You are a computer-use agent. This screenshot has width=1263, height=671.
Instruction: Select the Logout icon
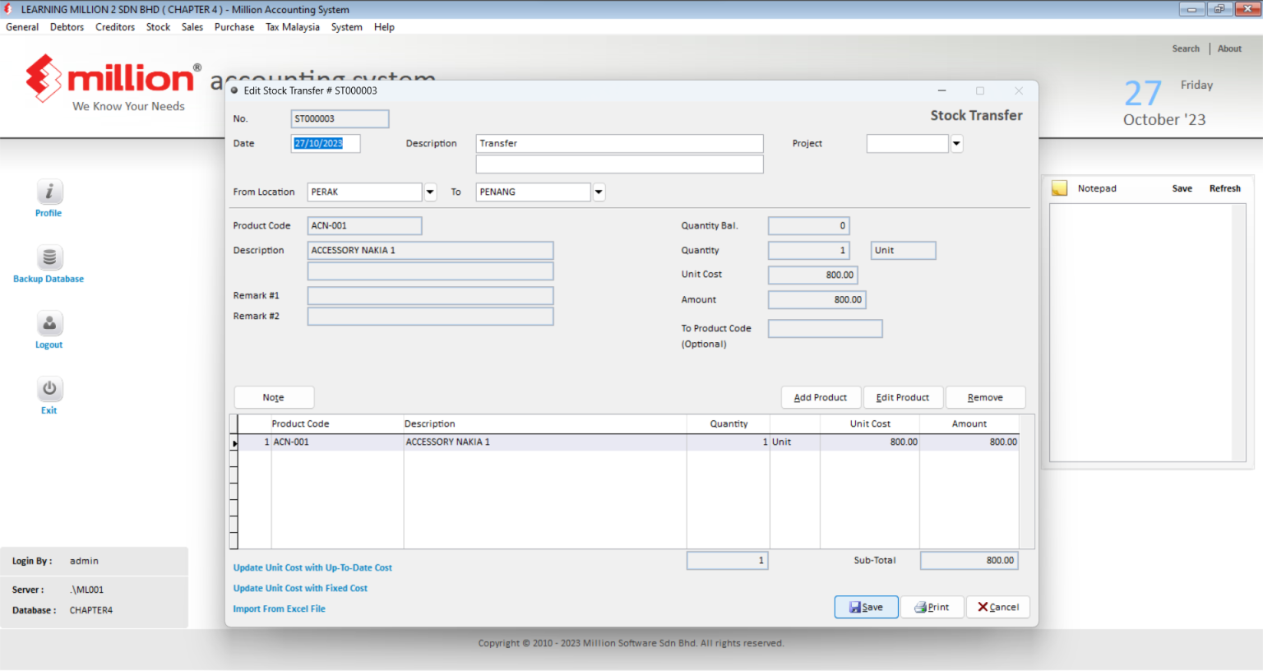click(49, 323)
